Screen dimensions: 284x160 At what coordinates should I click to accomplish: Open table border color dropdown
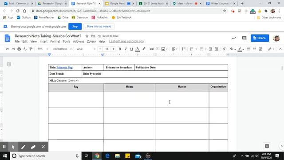click(241, 49)
